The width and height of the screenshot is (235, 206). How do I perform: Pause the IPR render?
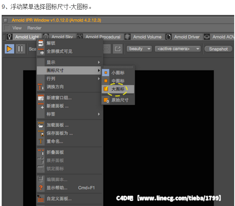pyautogui.click(x=20, y=49)
